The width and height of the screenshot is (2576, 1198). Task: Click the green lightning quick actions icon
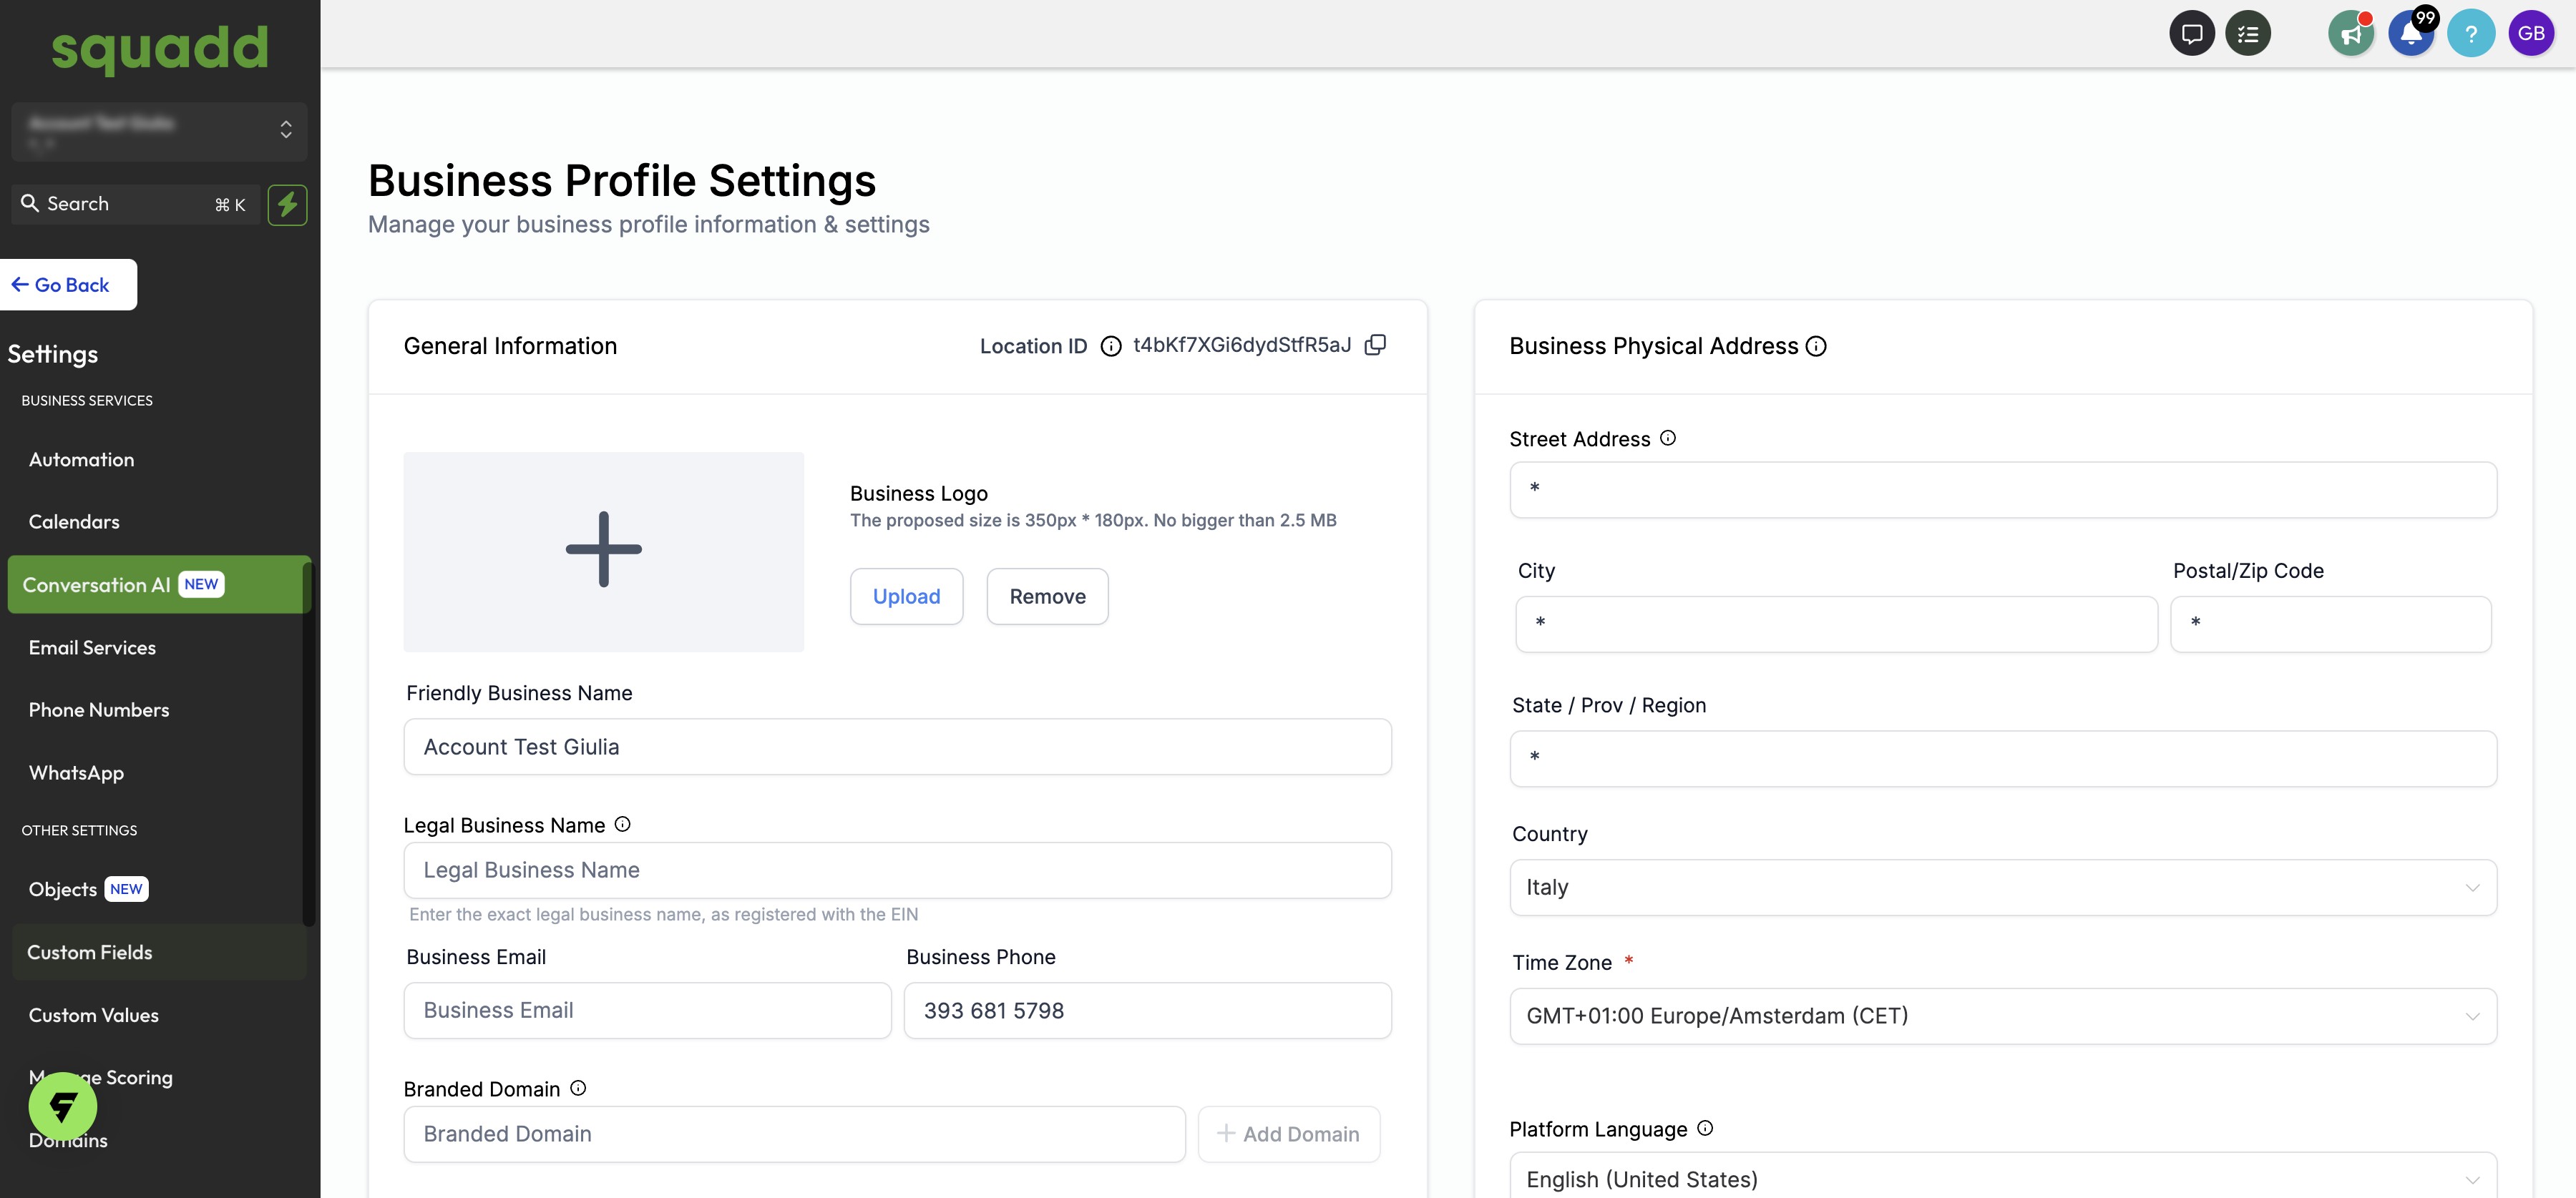pyautogui.click(x=287, y=205)
